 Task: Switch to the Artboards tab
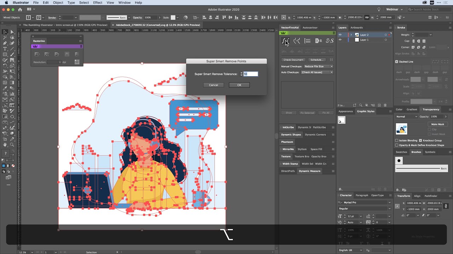[x=356, y=28]
